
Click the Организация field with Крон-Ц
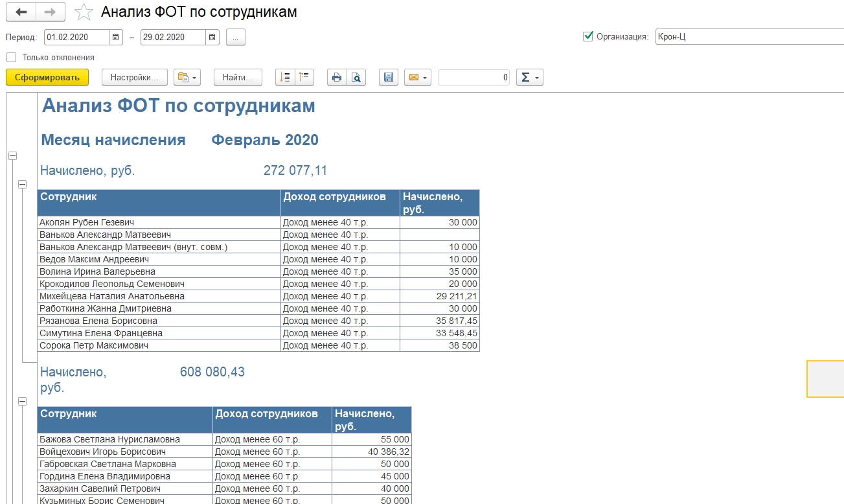click(x=749, y=37)
